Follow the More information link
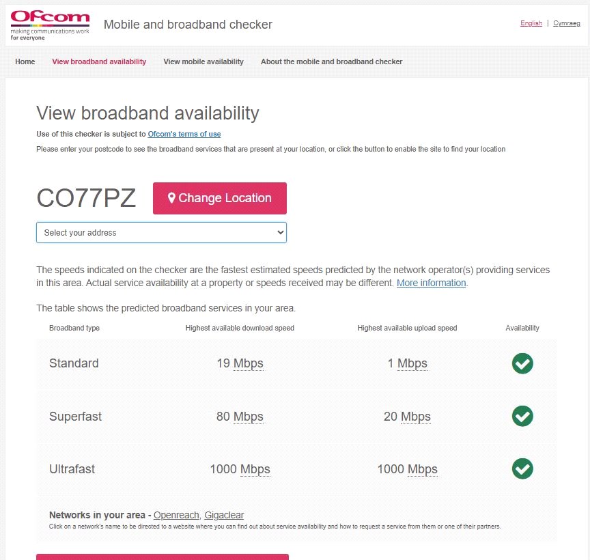Image resolution: width=590 pixels, height=560 pixels. pyautogui.click(x=431, y=283)
